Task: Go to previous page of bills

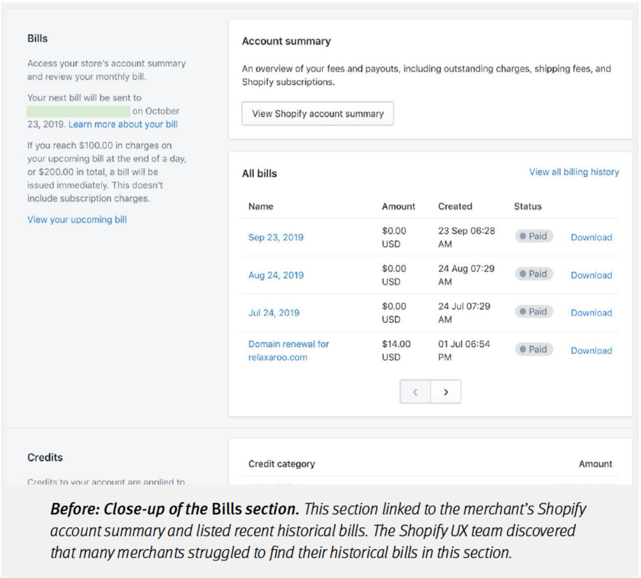Action: pyautogui.click(x=415, y=392)
